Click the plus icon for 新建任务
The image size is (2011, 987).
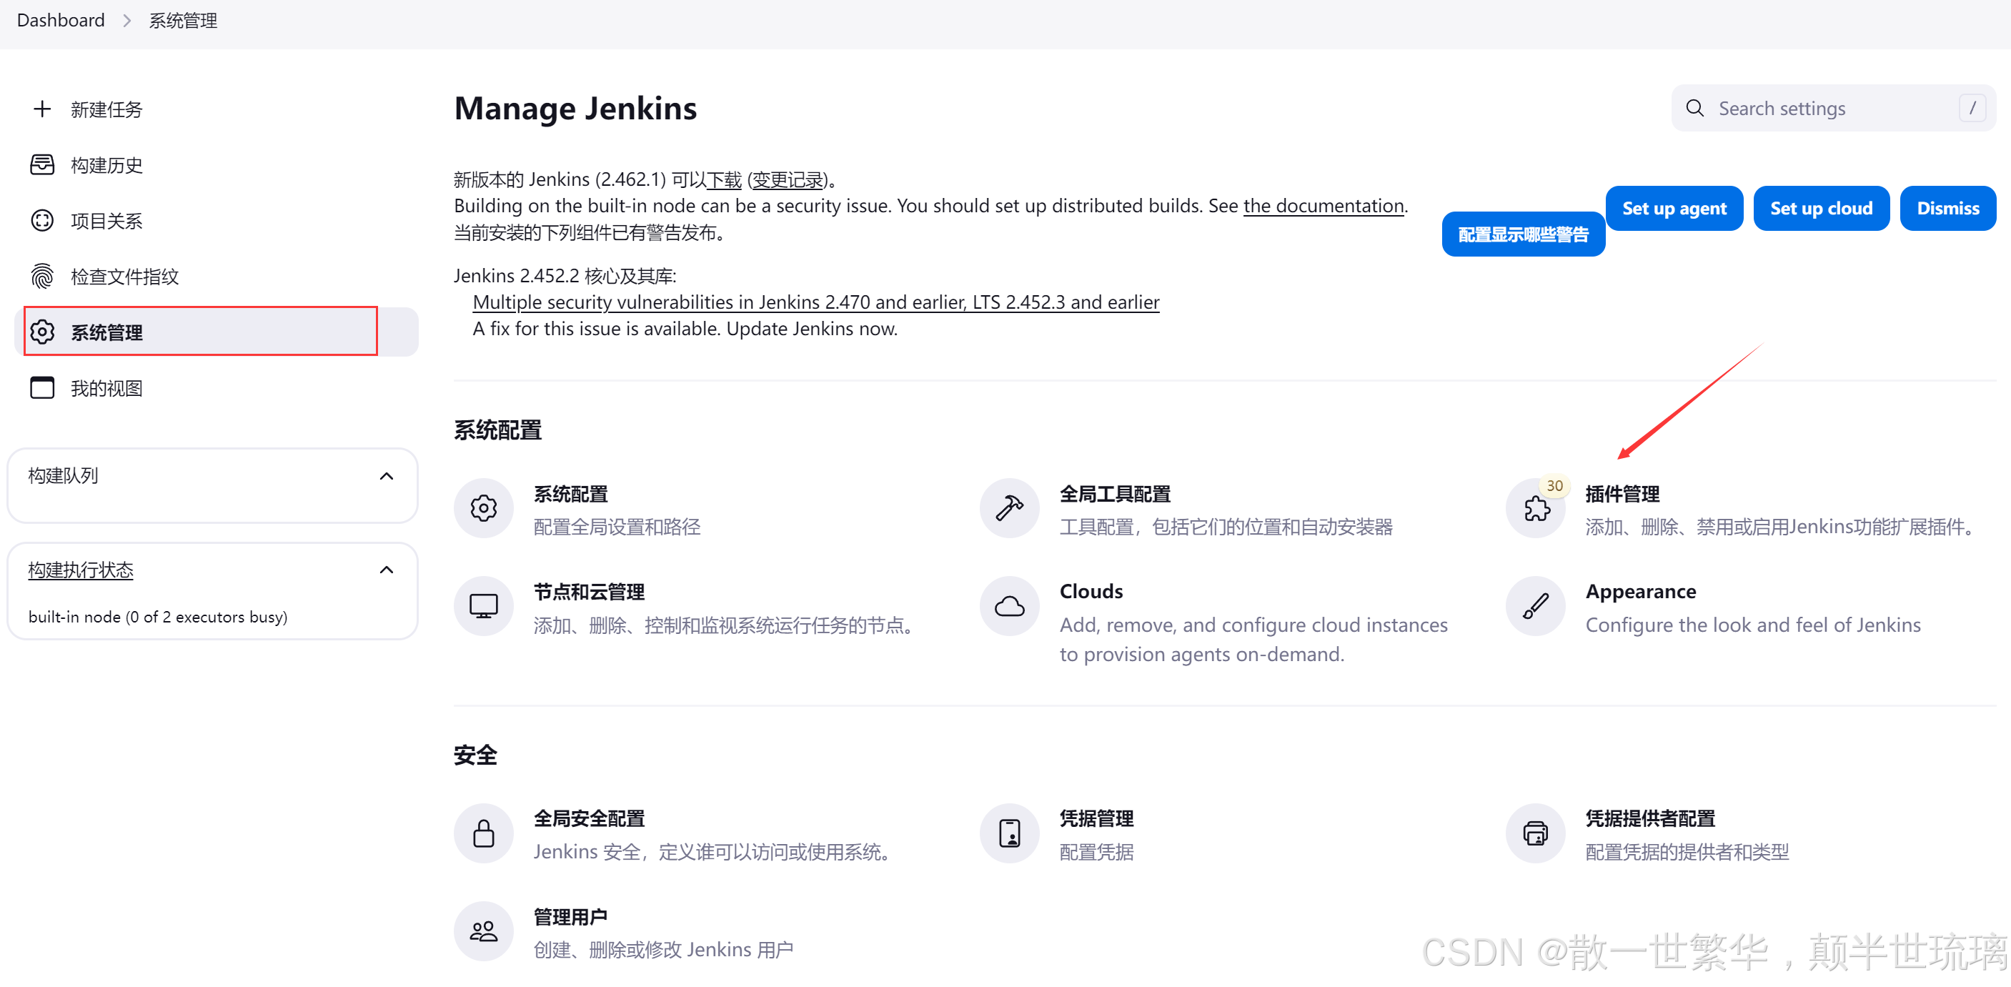click(x=42, y=109)
